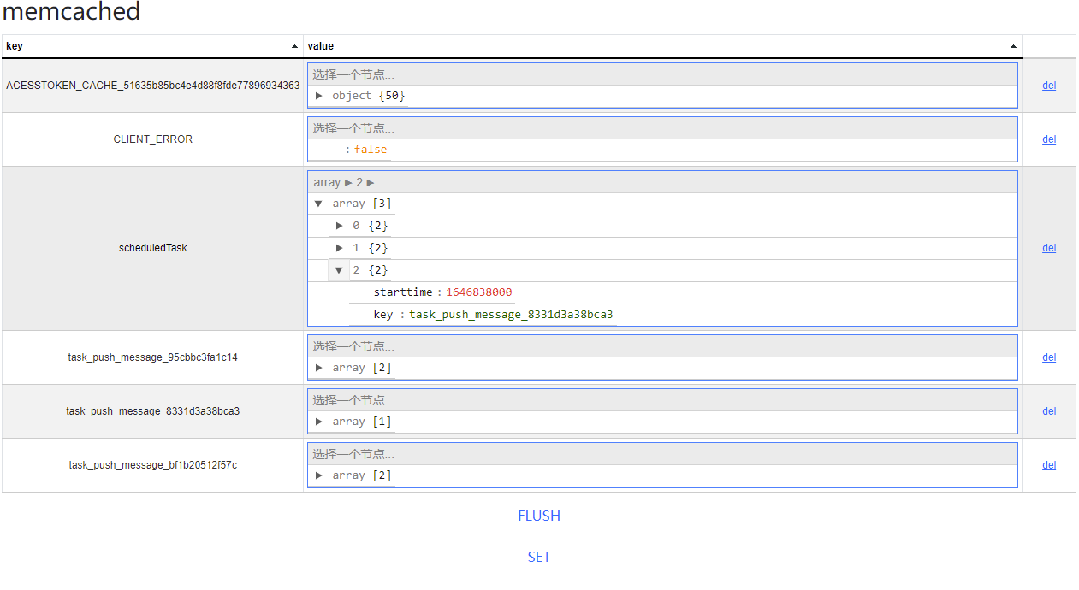The width and height of the screenshot is (1079, 590).
Task: Expand item 0 {2} in scheduledTask
Action: click(x=340, y=226)
